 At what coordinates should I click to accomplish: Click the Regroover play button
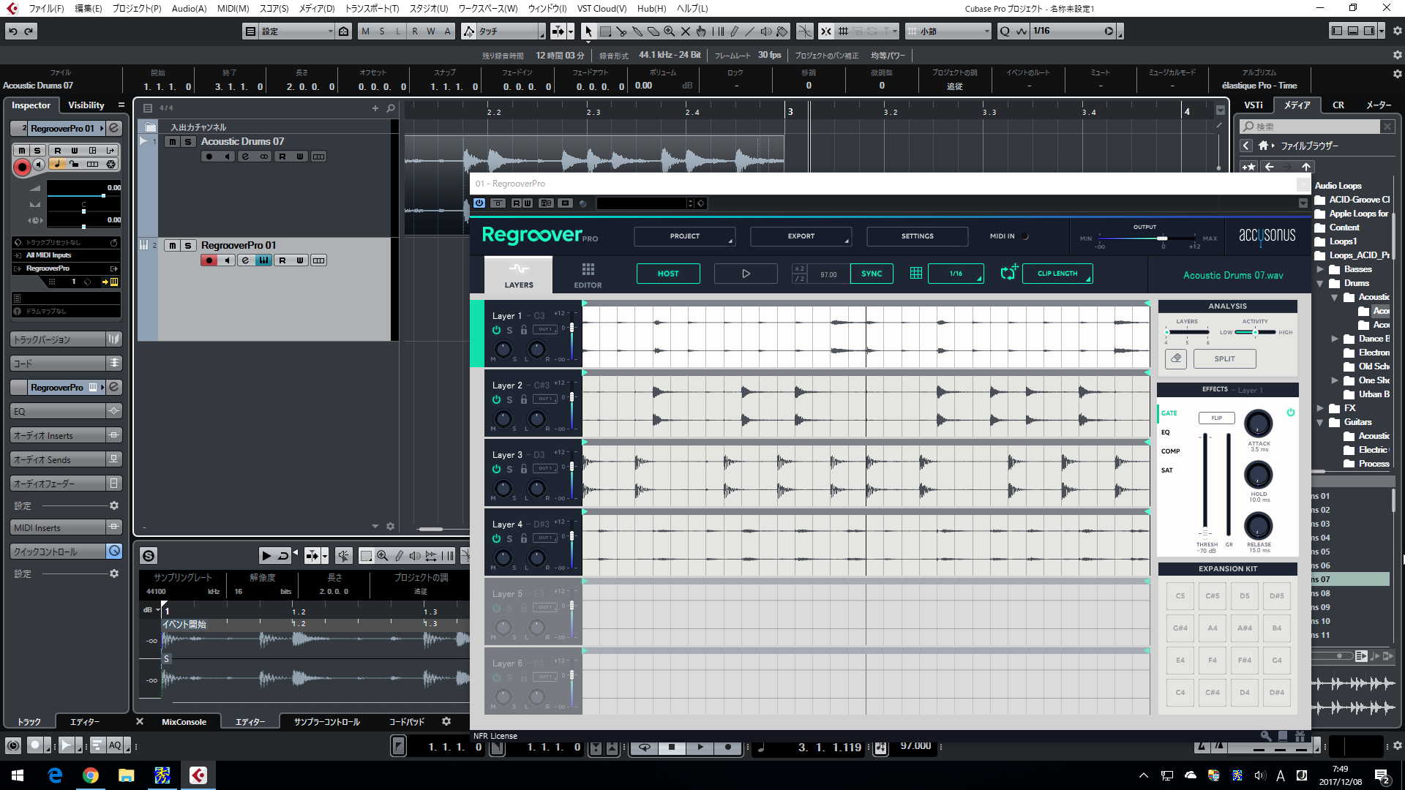746,274
